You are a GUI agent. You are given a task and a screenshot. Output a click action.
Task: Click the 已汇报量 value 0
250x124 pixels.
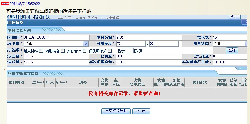pyautogui.click(x=214, y=56)
